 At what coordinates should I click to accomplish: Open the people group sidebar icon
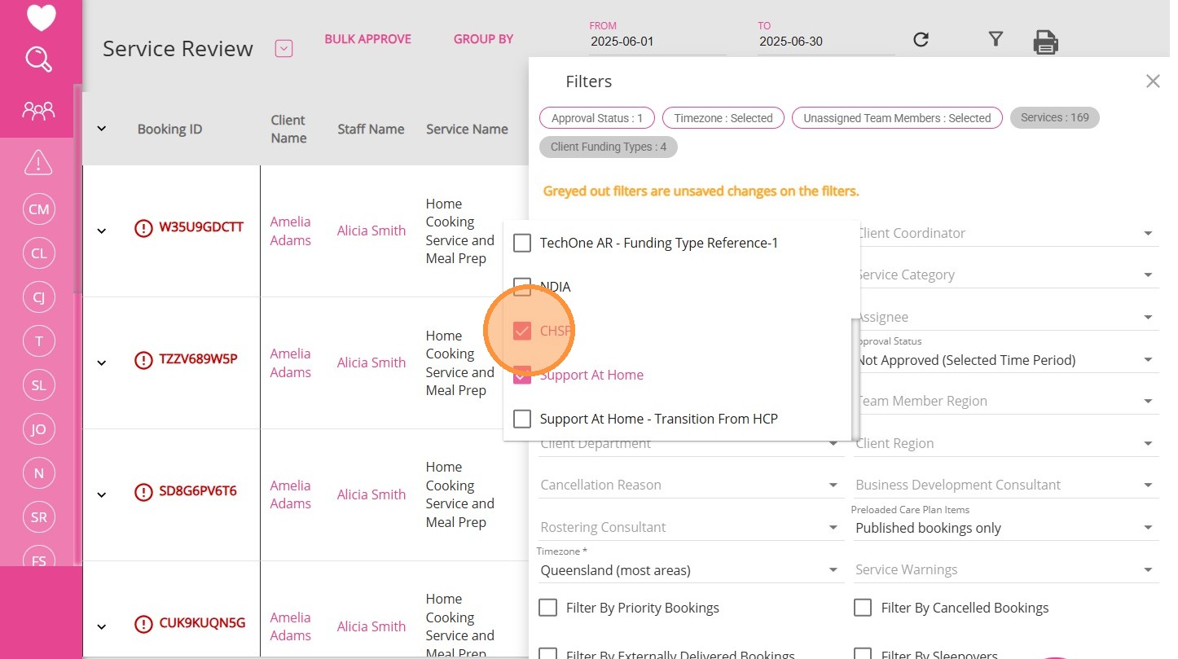pyautogui.click(x=39, y=110)
